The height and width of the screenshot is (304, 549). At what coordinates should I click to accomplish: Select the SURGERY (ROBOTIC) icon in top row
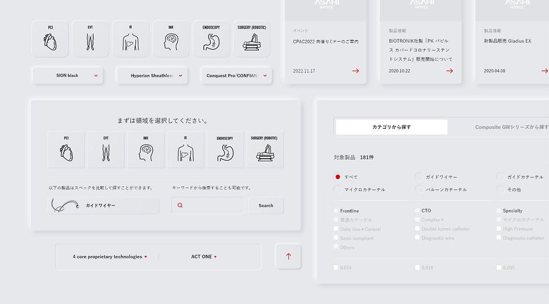pos(252,39)
